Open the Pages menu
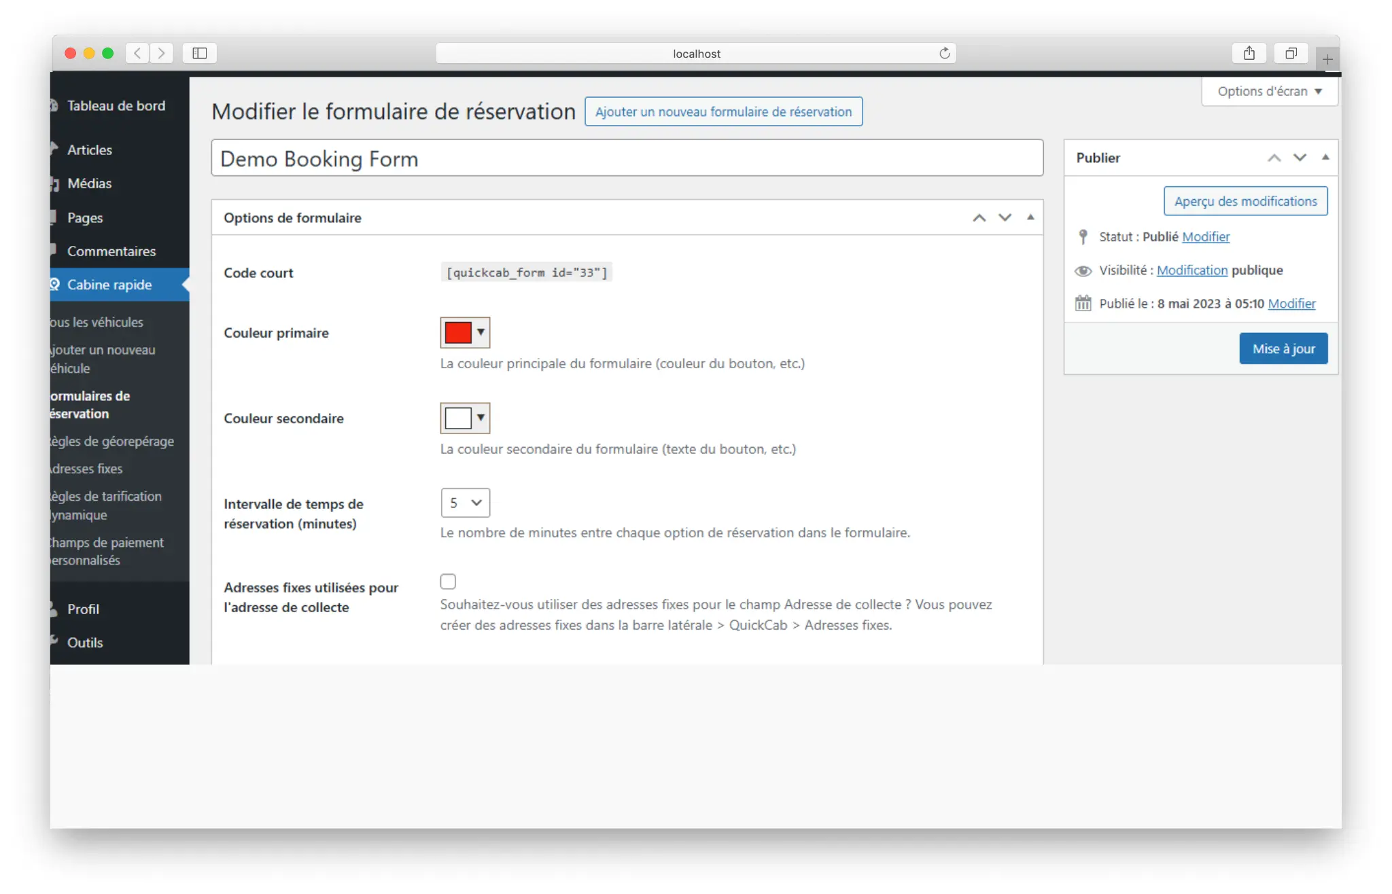 (x=85, y=217)
